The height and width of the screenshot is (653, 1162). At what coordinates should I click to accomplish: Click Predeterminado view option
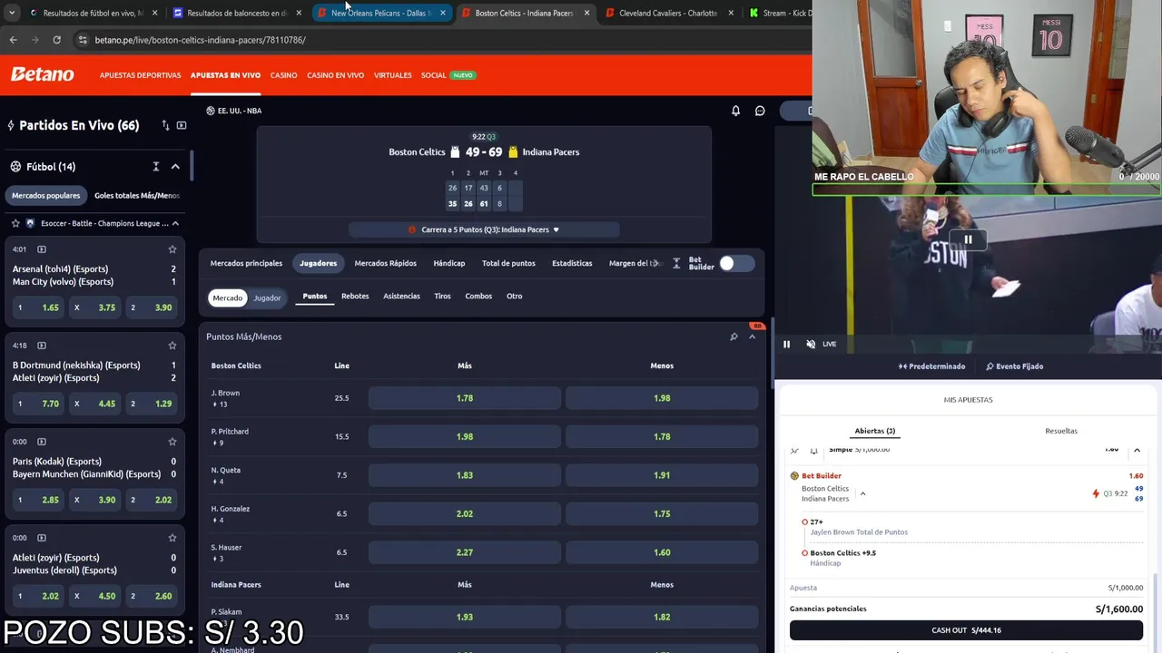pos(931,366)
